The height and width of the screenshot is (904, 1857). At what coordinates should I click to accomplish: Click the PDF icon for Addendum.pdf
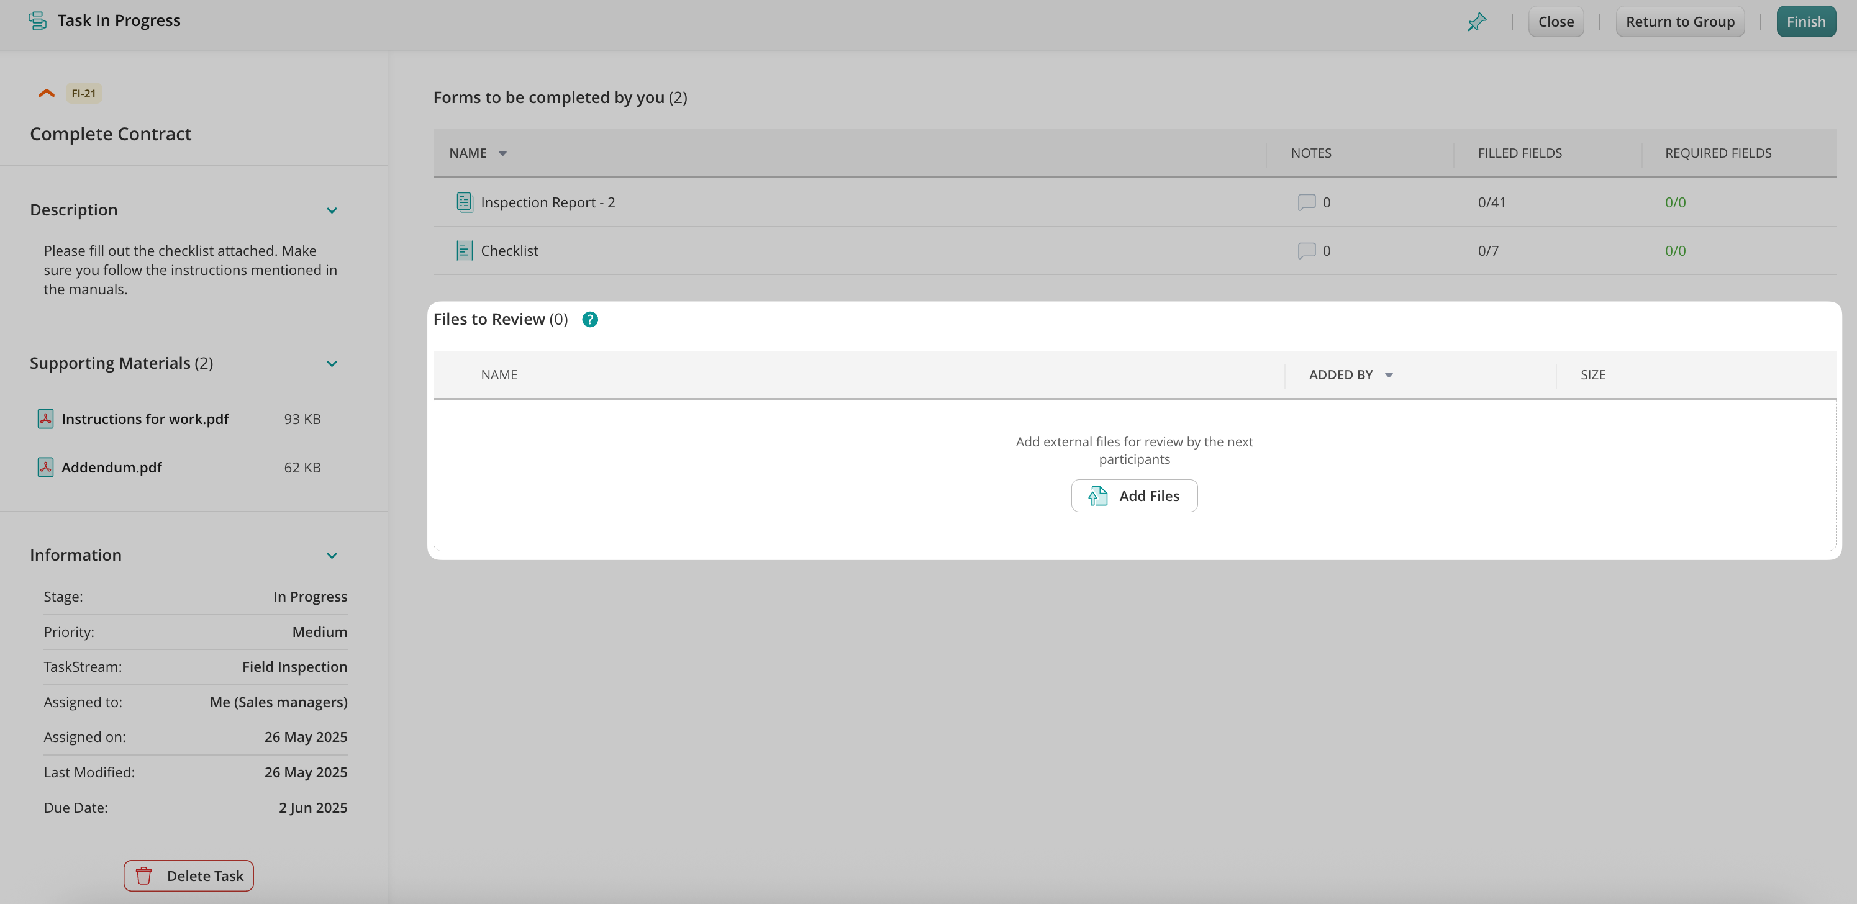point(45,467)
